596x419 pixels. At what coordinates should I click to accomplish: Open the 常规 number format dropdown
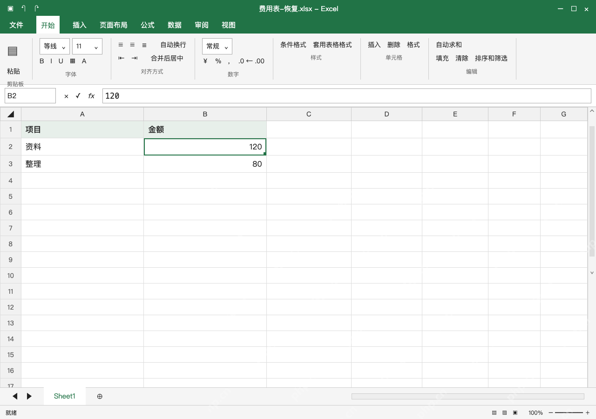click(217, 47)
